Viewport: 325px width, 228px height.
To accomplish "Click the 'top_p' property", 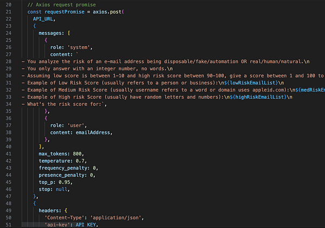I will [x=46, y=182].
